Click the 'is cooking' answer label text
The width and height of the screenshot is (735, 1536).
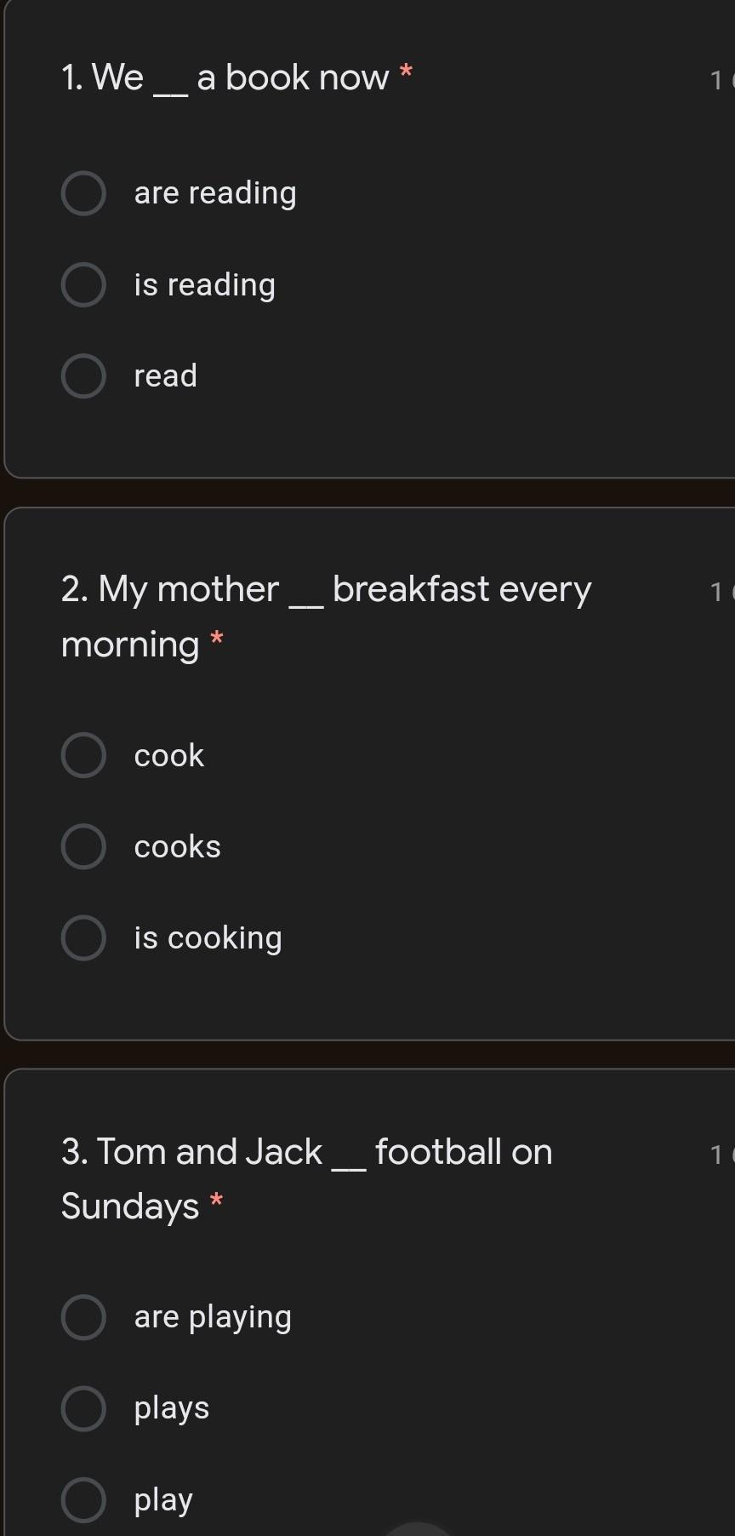pyautogui.click(x=208, y=938)
